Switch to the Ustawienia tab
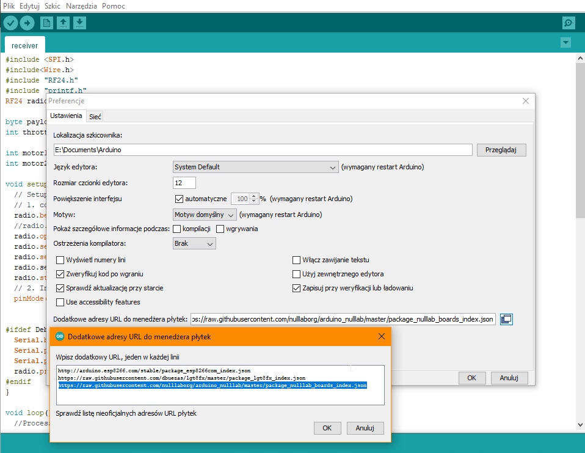The height and width of the screenshot is (453, 585). 66,116
